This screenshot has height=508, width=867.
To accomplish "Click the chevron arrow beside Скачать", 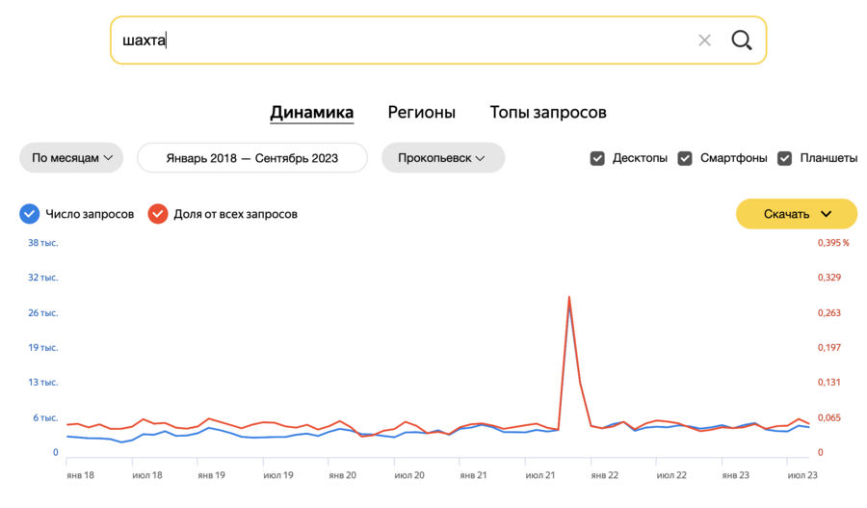I will pos(826,214).
